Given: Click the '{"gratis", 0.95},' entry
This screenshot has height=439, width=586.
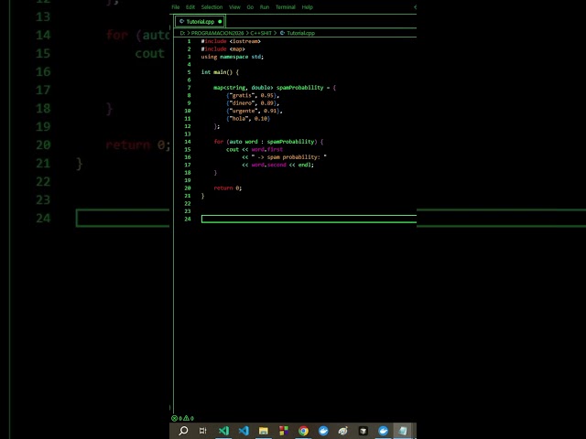Looking at the screenshot, I should (x=253, y=95).
